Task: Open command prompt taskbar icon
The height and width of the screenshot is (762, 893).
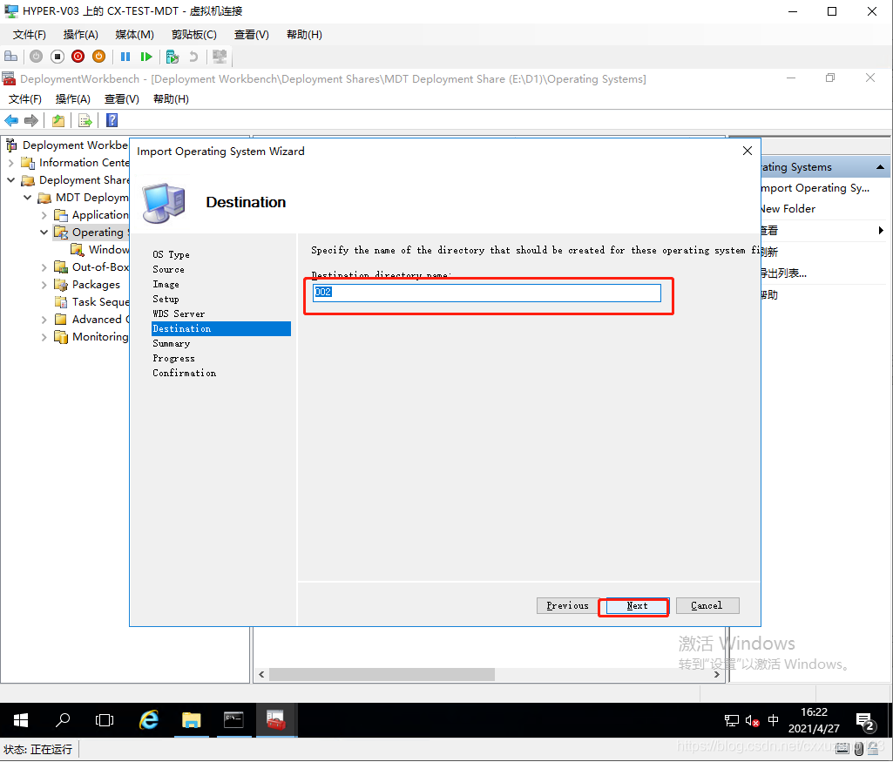Action: [x=233, y=720]
